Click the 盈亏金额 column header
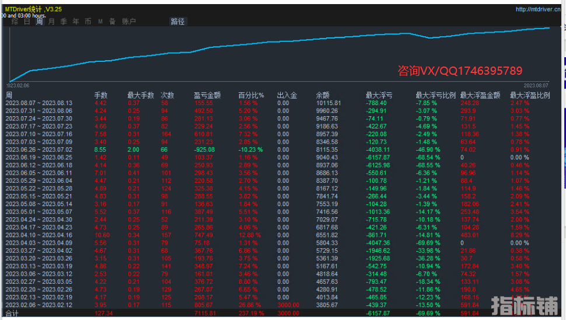Viewport: 566px width, 320px height. [x=207, y=95]
